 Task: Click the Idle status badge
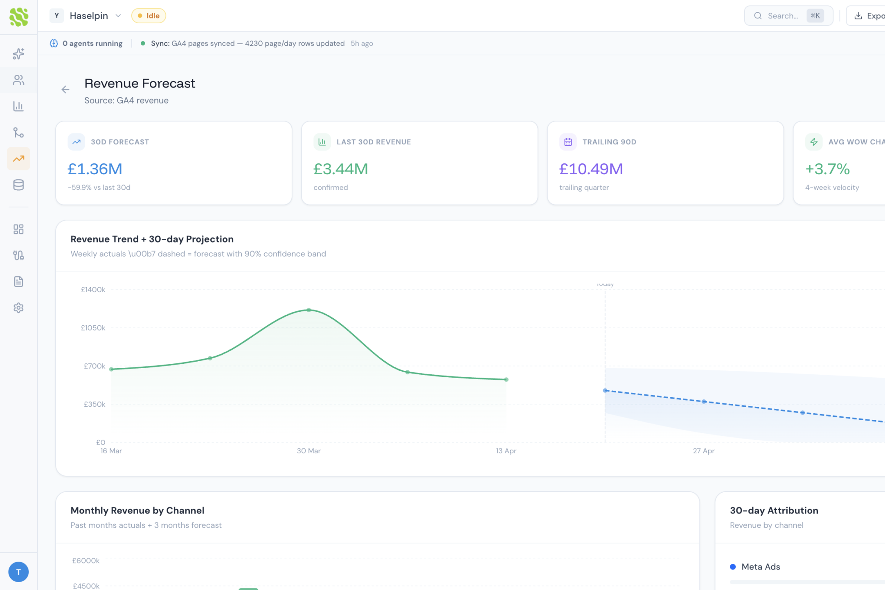tap(149, 16)
